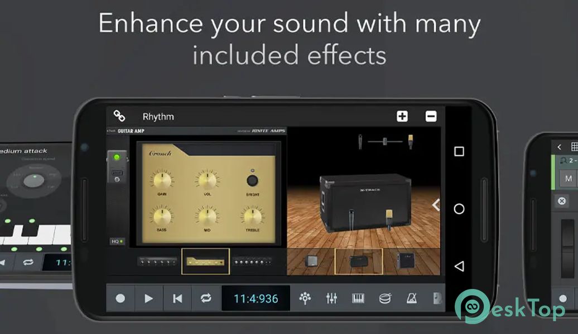Click the attack dial on left phone
Screen dimensions: 578x334
click(x=34, y=180)
